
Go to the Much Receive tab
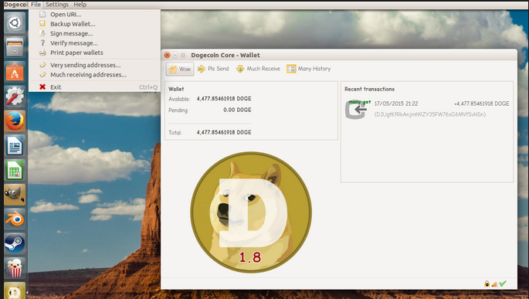(x=258, y=69)
